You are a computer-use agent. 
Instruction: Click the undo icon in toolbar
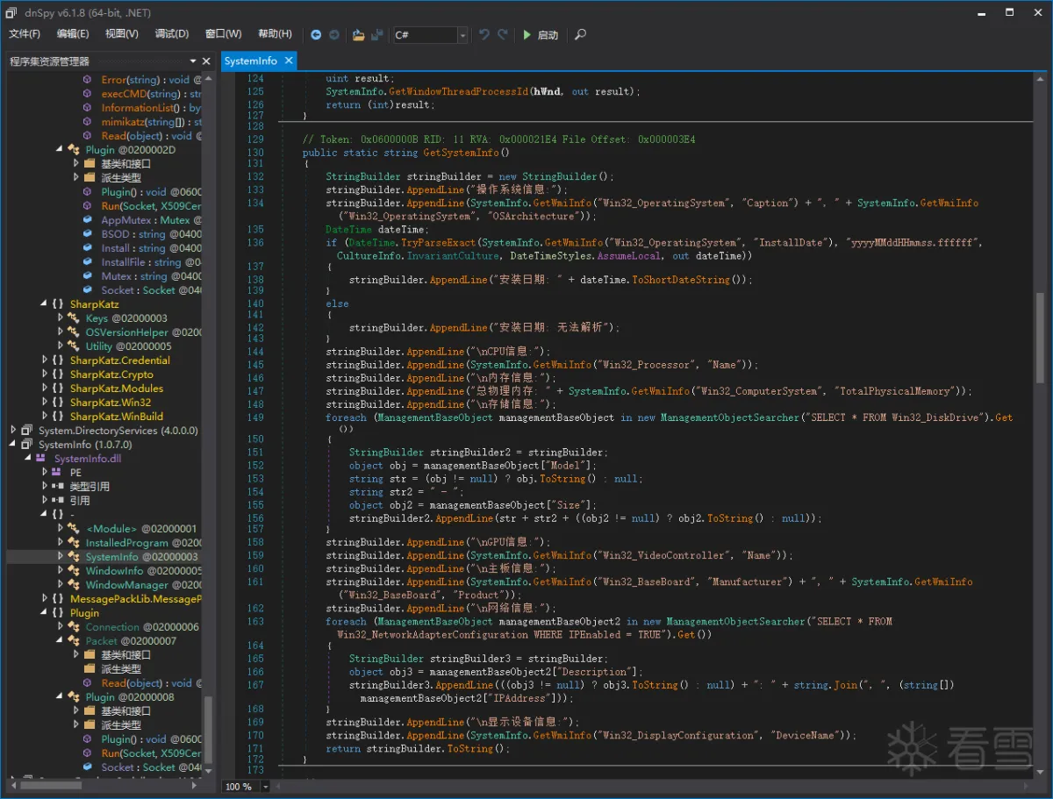pos(484,35)
